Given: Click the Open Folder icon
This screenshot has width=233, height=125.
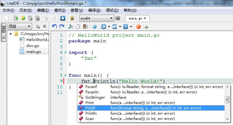Looking at the screenshot, I should (x=23, y=18).
